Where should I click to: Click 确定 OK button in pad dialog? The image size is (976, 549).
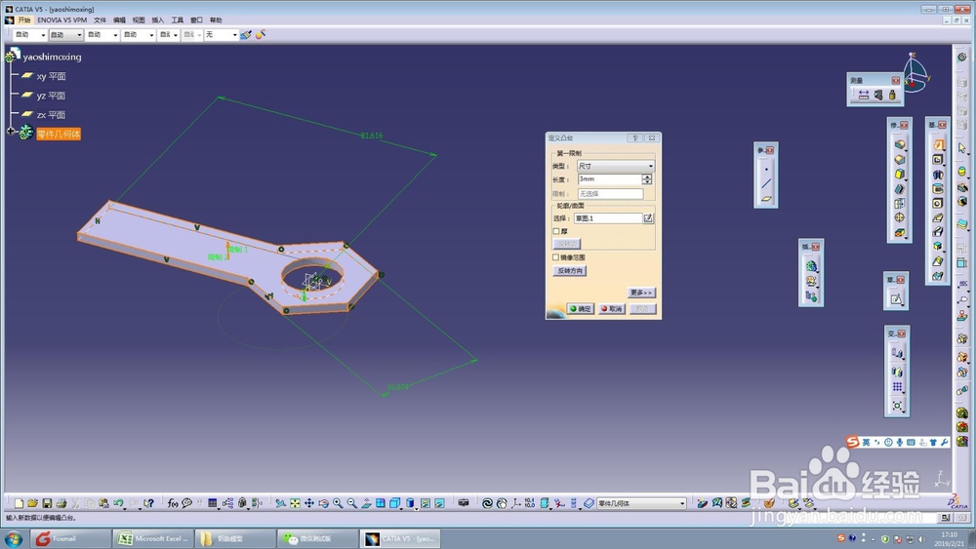click(580, 308)
